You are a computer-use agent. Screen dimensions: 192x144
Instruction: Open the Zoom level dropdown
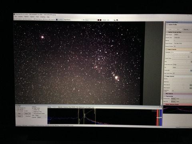(110, 20)
